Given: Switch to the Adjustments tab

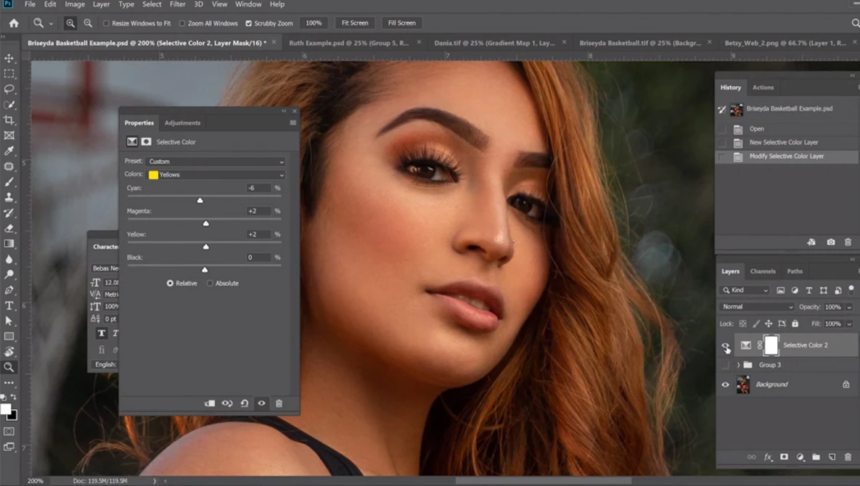Looking at the screenshot, I should (x=182, y=123).
